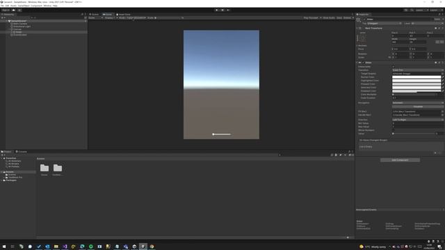Open the Target Graphic object picker icon

pos(442,74)
